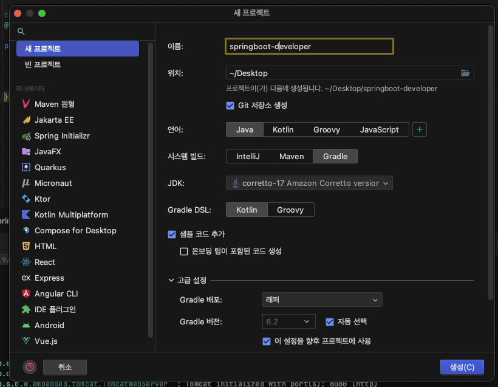Toggle 이 설정을 향후 프로젝트에 사용 checkbox

coord(267,341)
